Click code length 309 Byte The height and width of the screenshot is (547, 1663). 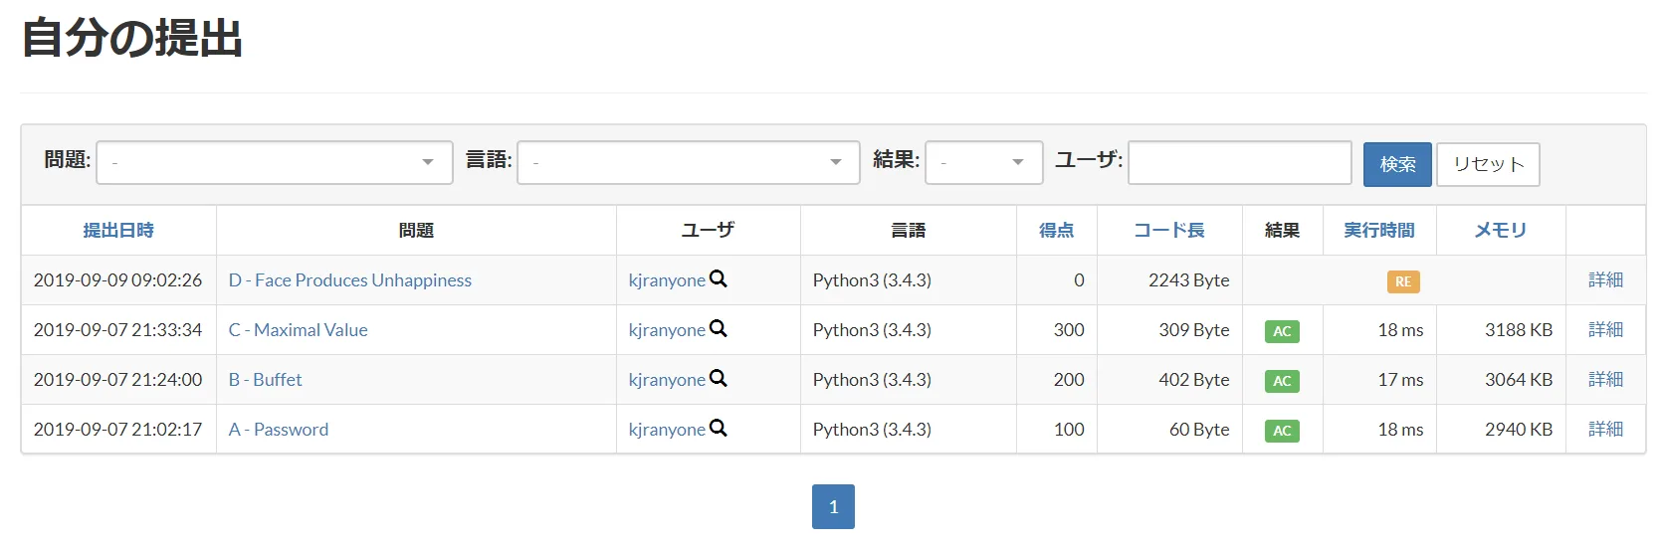(1194, 330)
